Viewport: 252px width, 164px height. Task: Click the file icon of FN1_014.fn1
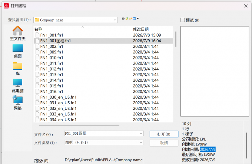tap(37, 80)
